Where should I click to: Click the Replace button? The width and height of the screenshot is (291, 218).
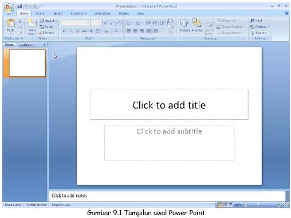tap(260, 27)
